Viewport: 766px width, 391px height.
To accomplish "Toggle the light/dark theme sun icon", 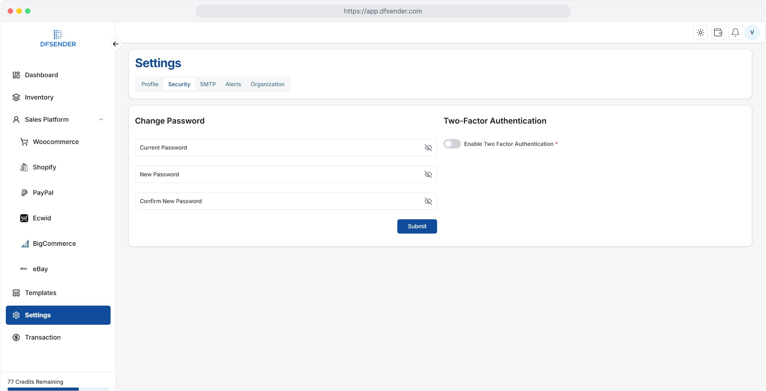I will coord(700,33).
